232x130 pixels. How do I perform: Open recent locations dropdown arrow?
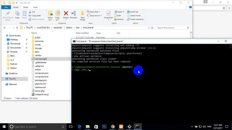click(x=13, y=28)
